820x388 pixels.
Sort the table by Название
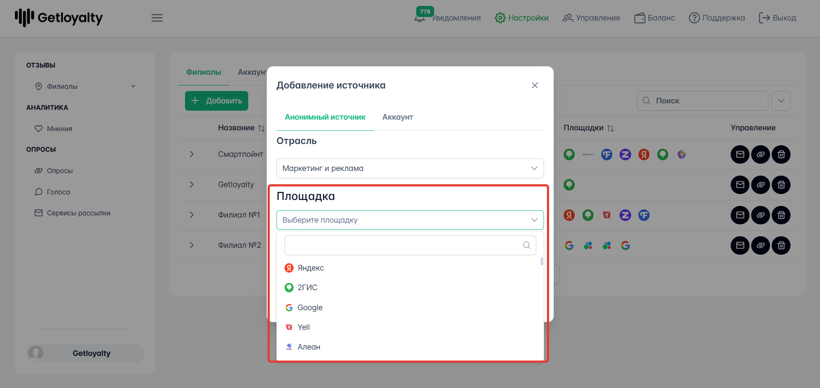(261, 128)
